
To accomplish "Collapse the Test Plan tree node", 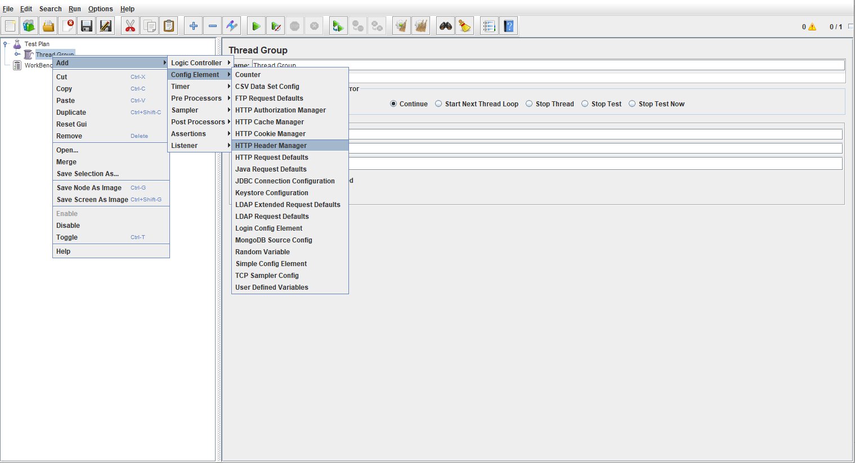I will pyautogui.click(x=6, y=44).
